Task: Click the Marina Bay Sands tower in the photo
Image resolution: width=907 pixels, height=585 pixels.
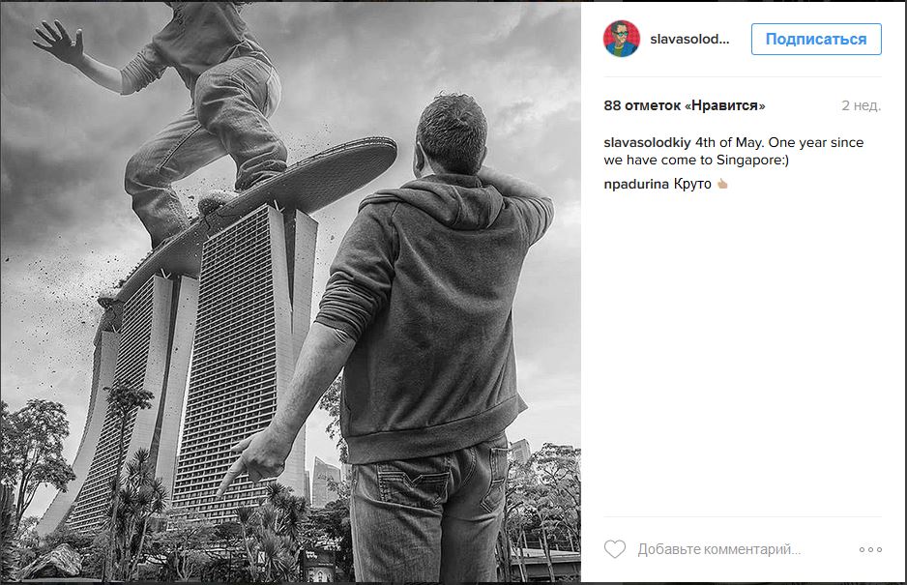Action: [243, 359]
